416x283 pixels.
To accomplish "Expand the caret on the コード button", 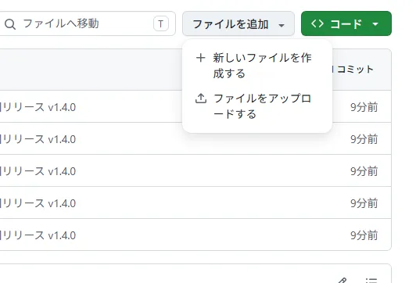I will (x=375, y=24).
